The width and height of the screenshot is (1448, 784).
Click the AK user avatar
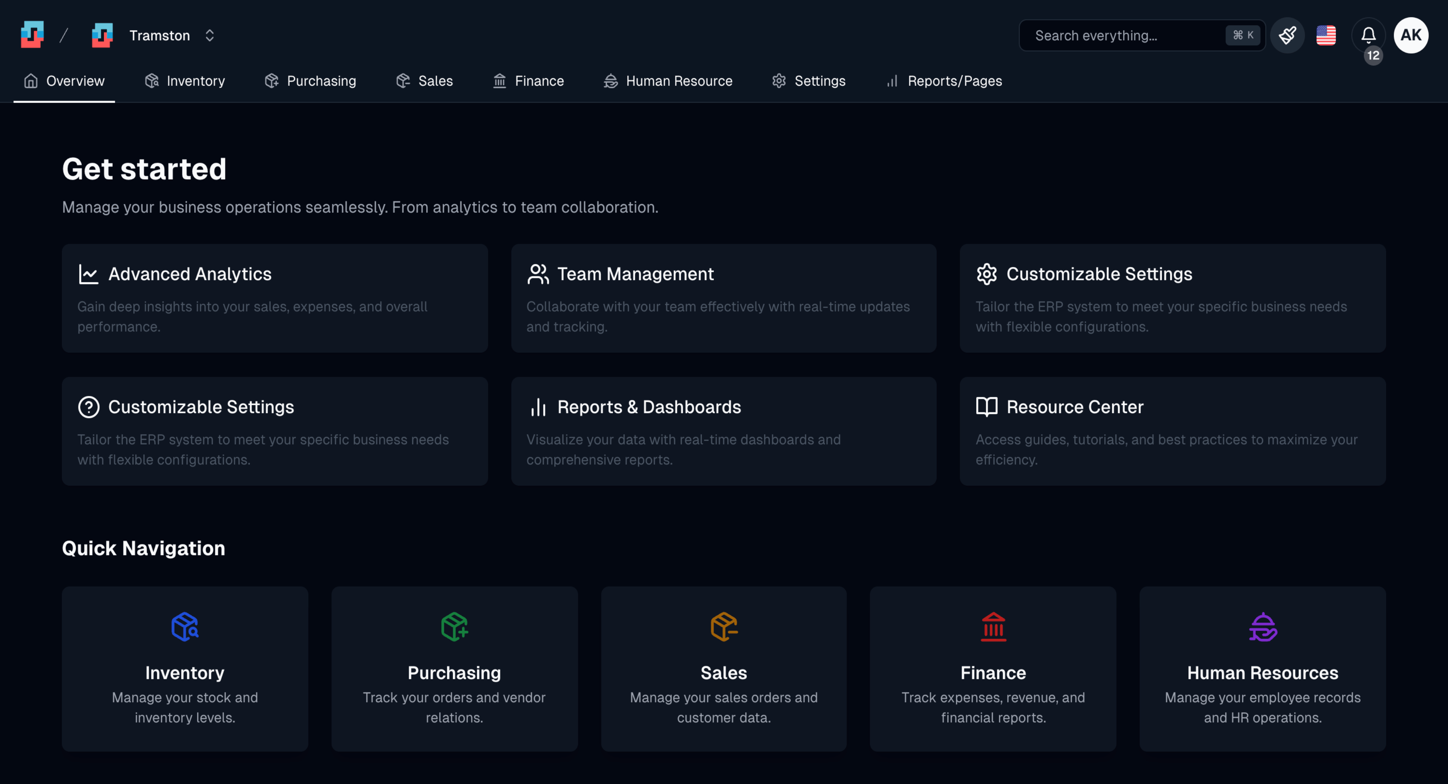[x=1410, y=35]
